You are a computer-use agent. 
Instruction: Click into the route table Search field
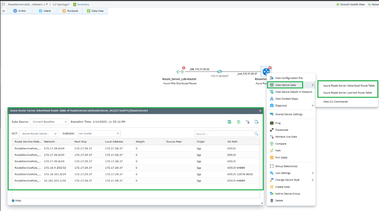click(224, 134)
